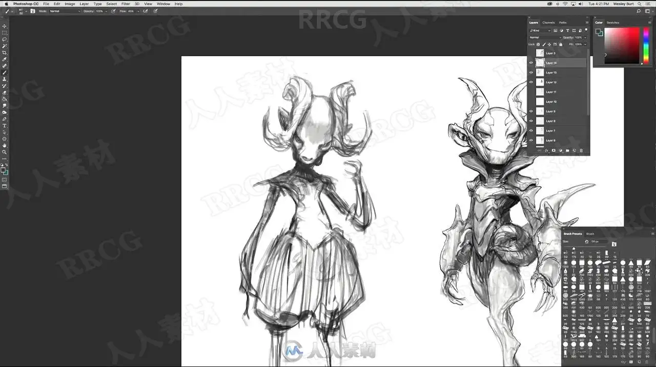Select the Pen tool
Image resolution: width=656 pixels, height=367 pixels.
(x=5, y=119)
